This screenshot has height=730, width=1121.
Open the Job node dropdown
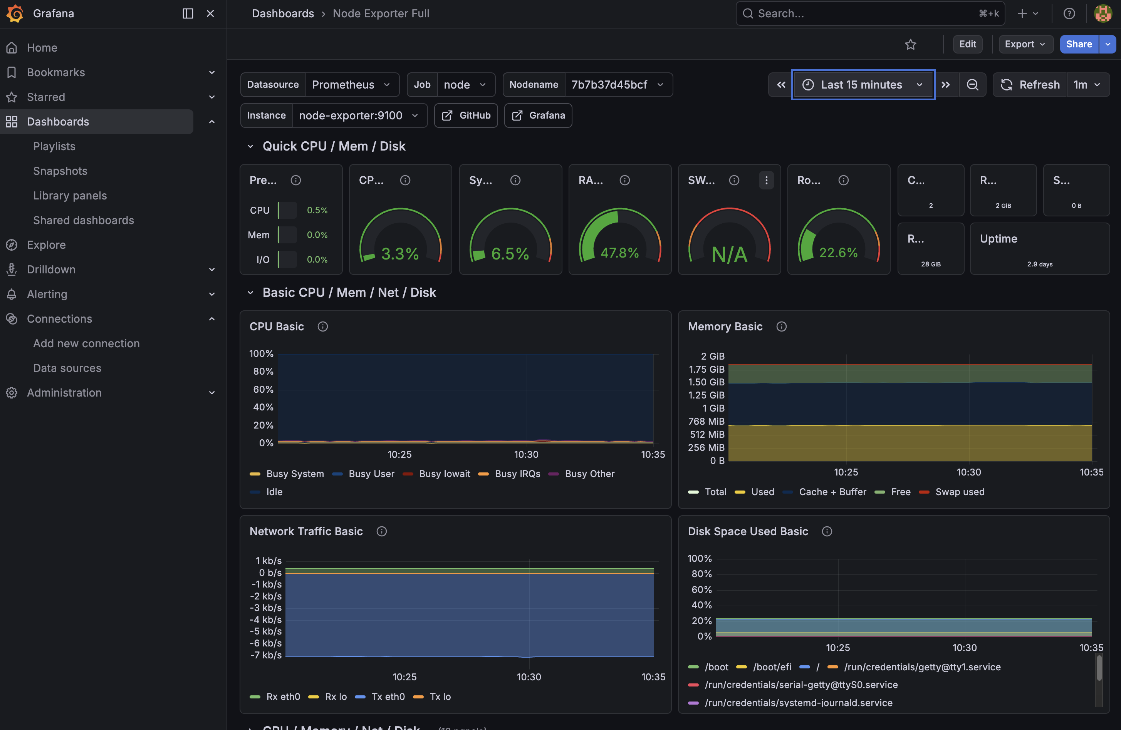point(466,85)
